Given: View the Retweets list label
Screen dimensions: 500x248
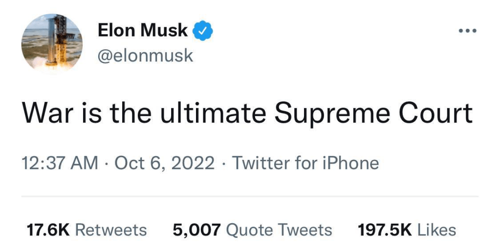Looking at the screenshot, I should tap(111, 230).
